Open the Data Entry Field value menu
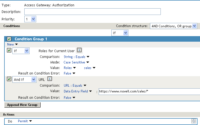The width and height of the screenshot is (200, 125). pos(78,91)
